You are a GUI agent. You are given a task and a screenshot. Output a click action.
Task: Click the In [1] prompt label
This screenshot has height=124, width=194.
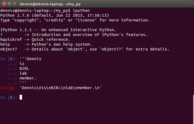[9, 59]
